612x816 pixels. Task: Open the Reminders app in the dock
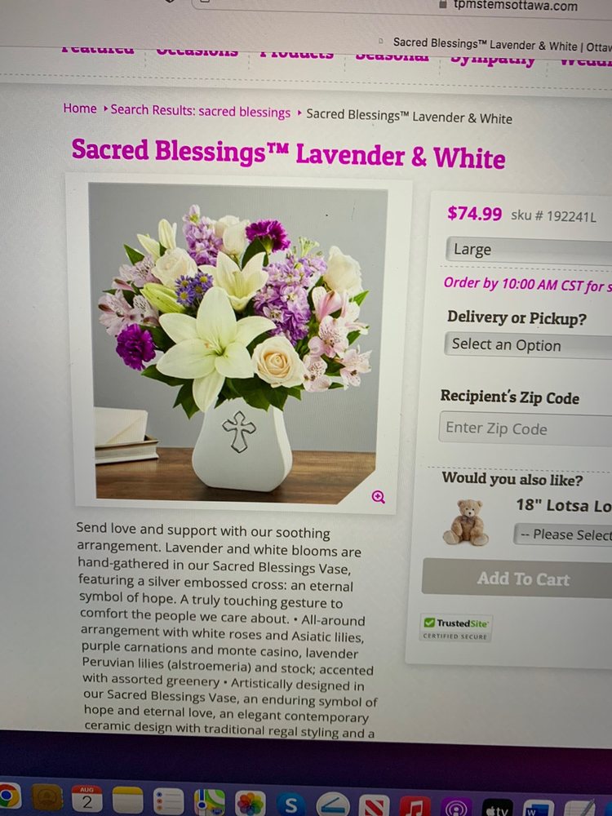(169, 801)
